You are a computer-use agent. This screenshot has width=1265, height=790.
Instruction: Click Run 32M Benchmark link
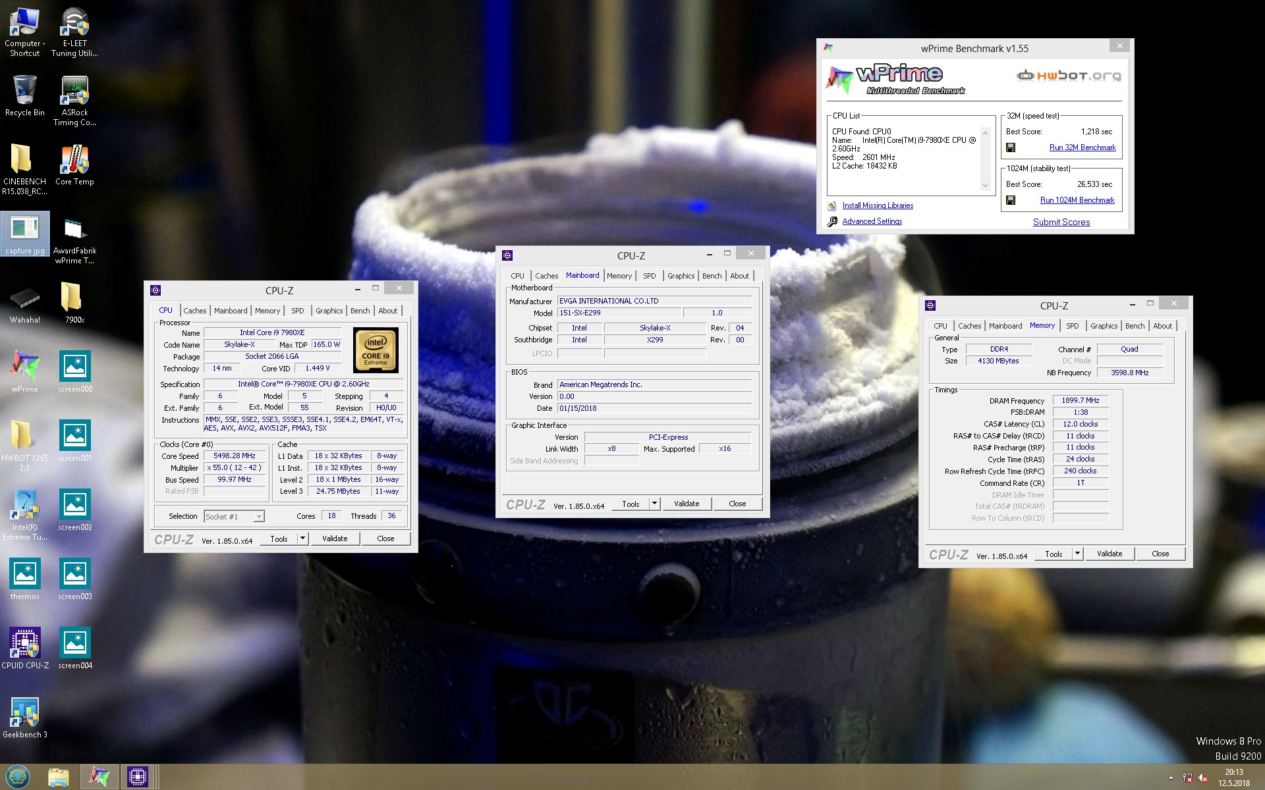pos(1082,147)
